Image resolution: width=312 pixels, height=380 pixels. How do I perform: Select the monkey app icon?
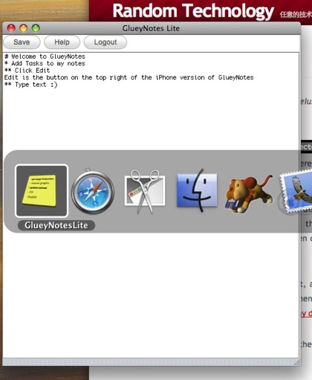coord(249,194)
